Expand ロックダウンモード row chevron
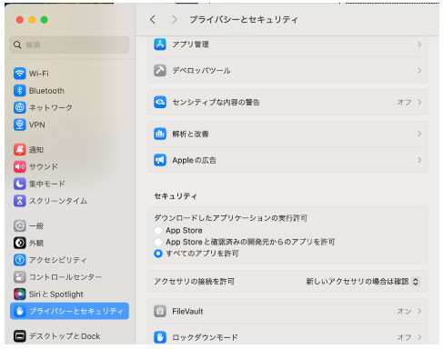The height and width of the screenshot is (349, 443). pyautogui.click(x=419, y=337)
